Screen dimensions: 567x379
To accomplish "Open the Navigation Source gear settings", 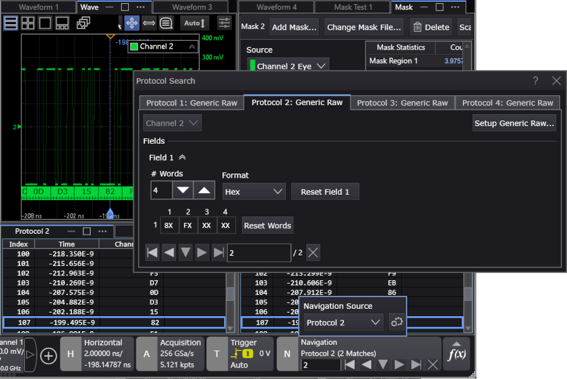I will coord(397,322).
